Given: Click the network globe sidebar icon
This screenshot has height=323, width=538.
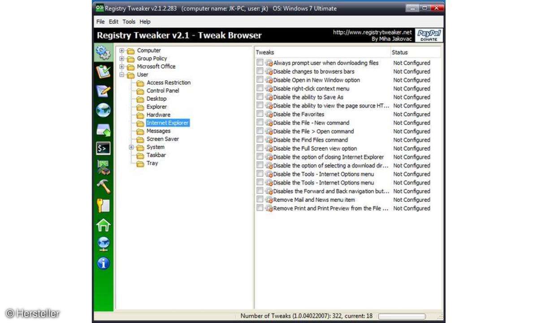Looking at the screenshot, I should (104, 244).
